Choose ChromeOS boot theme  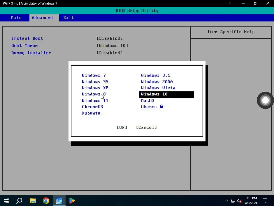92,107
